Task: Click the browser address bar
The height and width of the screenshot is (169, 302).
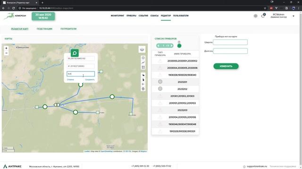Action: pos(141,8)
